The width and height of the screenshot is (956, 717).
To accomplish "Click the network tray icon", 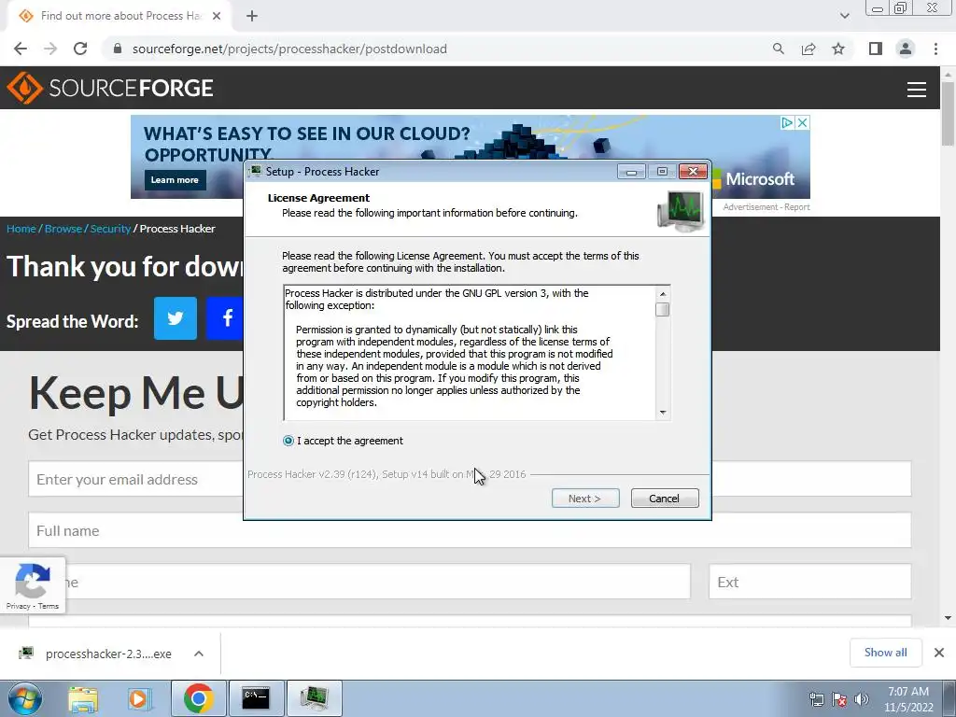I will (816, 699).
